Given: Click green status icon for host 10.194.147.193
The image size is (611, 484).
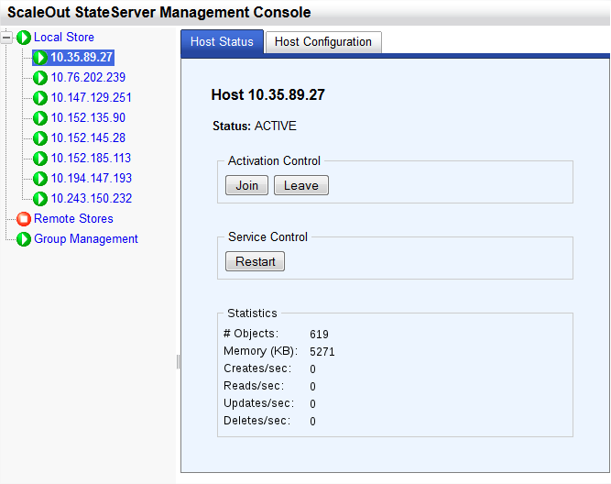Looking at the screenshot, I should click(x=40, y=179).
